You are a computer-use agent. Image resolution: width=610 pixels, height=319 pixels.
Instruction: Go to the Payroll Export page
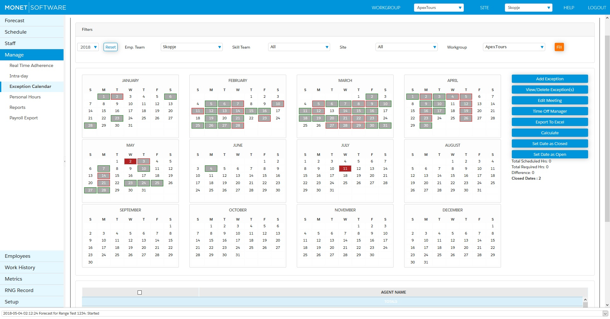pos(24,118)
